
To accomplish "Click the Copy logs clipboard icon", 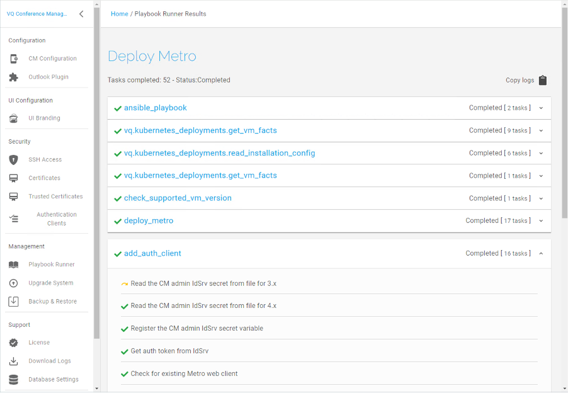I will tap(542, 80).
